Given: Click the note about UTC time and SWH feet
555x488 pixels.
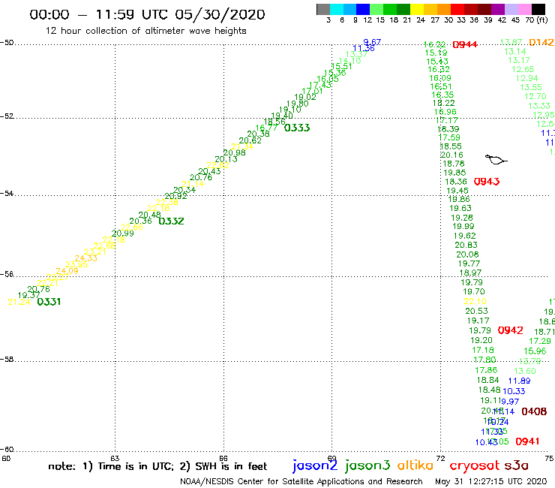Looking at the screenshot, I should click(x=157, y=466).
